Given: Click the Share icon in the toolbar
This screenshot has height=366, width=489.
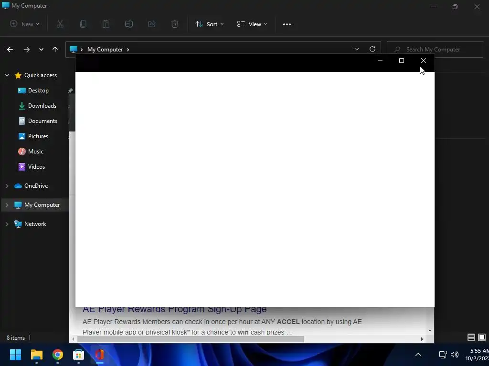Looking at the screenshot, I should tap(152, 24).
